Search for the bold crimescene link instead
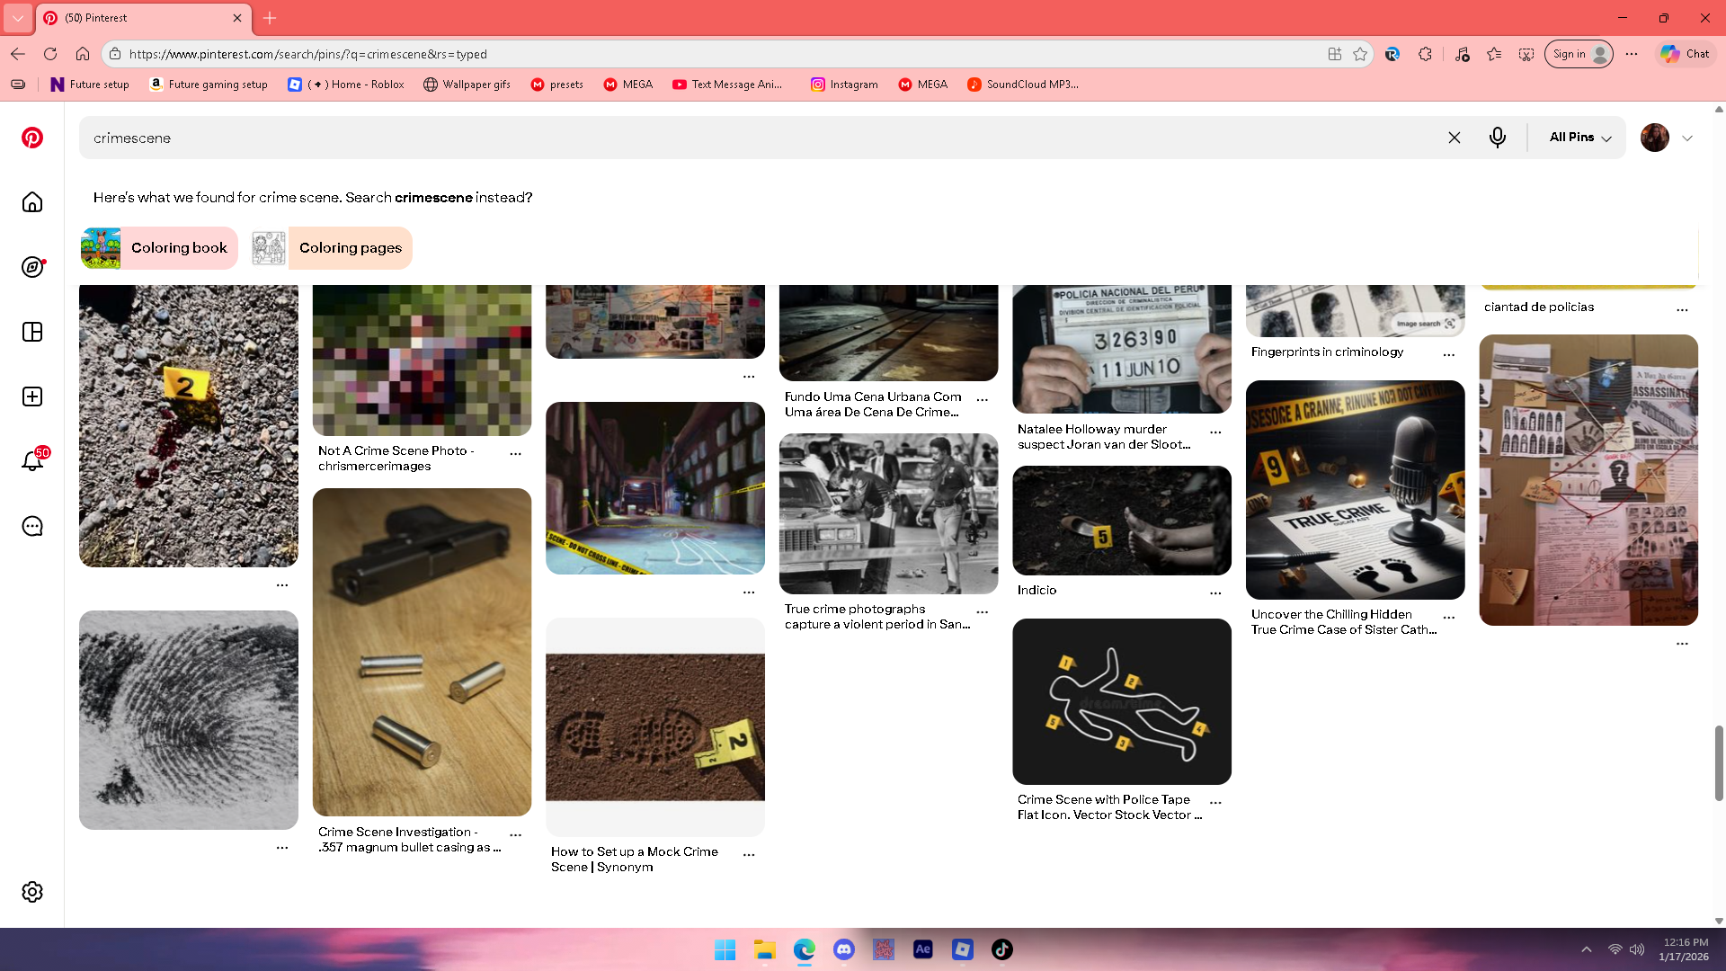Screen dimensions: 1726x971 (432, 198)
